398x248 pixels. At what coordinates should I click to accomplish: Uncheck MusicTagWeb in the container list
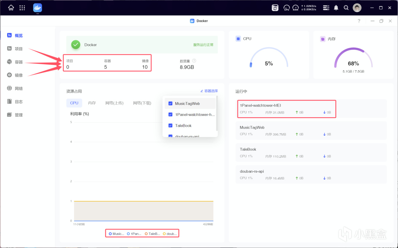tap(170, 104)
